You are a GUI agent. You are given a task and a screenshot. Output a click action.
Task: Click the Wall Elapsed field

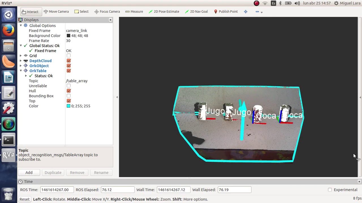(234, 190)
